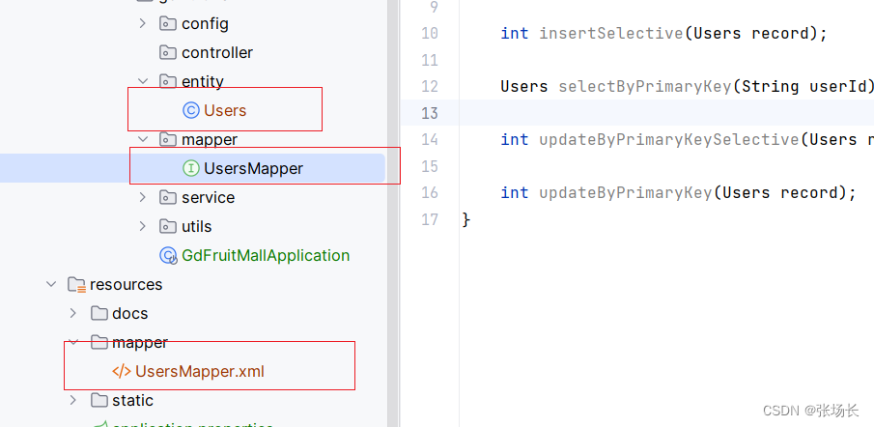Screen dimensions: 874x427
Task: Expand the service package chevron
Action: coord(142,197)
